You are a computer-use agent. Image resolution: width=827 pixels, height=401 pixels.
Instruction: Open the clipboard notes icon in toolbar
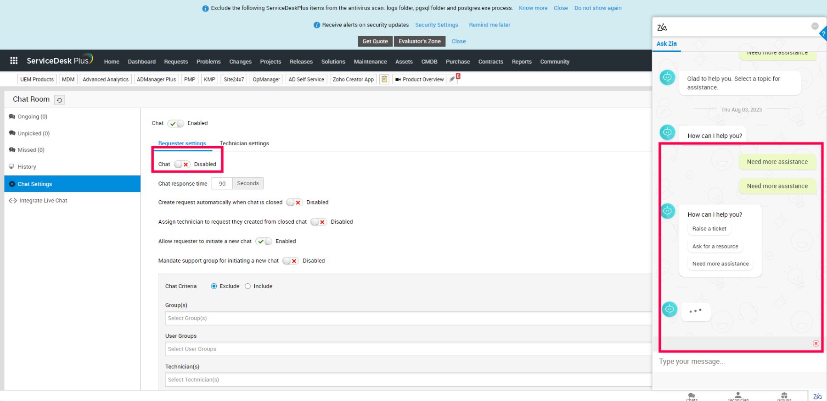tap(384, 79)
